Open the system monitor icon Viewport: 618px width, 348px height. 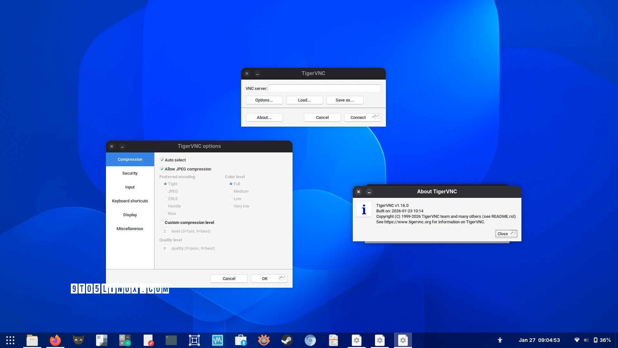217,340
